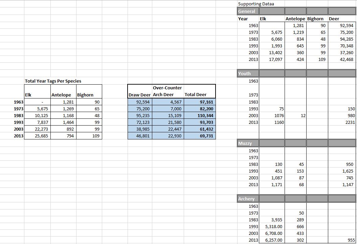The height and width of the screenshot is (244, 357).
Task: Select Muzzy elk value 1,087
Action: [272, 178]
